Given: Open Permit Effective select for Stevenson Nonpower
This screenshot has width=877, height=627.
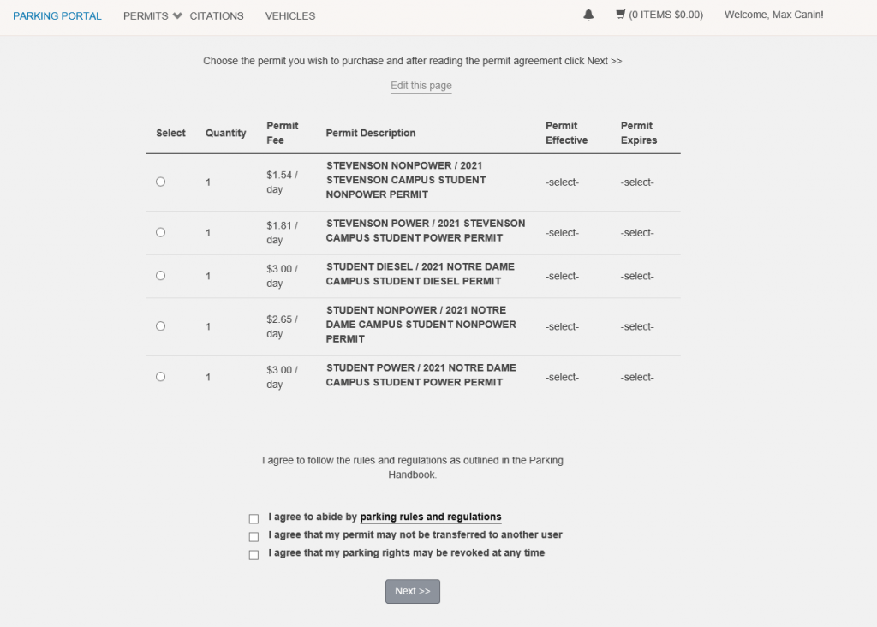Looking at the screenshot, I should [x=562, y=182].
